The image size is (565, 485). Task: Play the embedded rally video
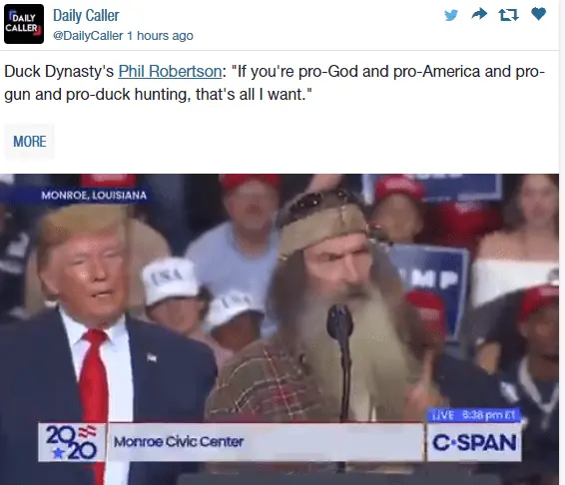click(x=280, y=329)
